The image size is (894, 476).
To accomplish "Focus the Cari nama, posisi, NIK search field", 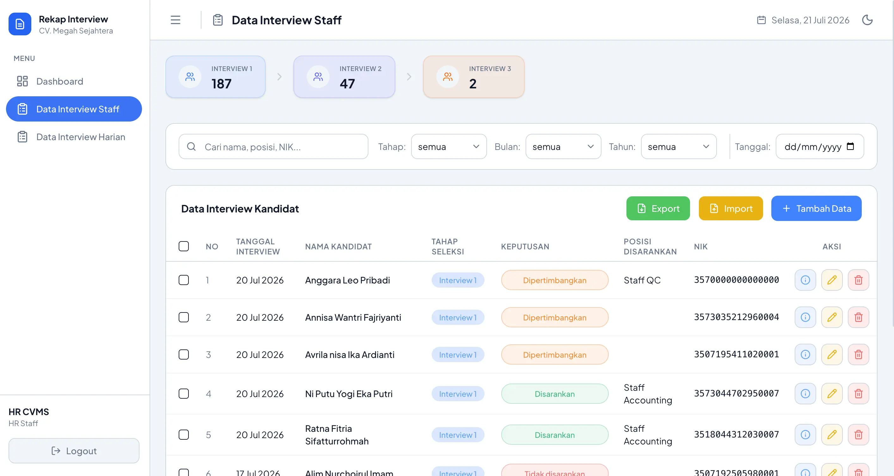I will [274, 146].
